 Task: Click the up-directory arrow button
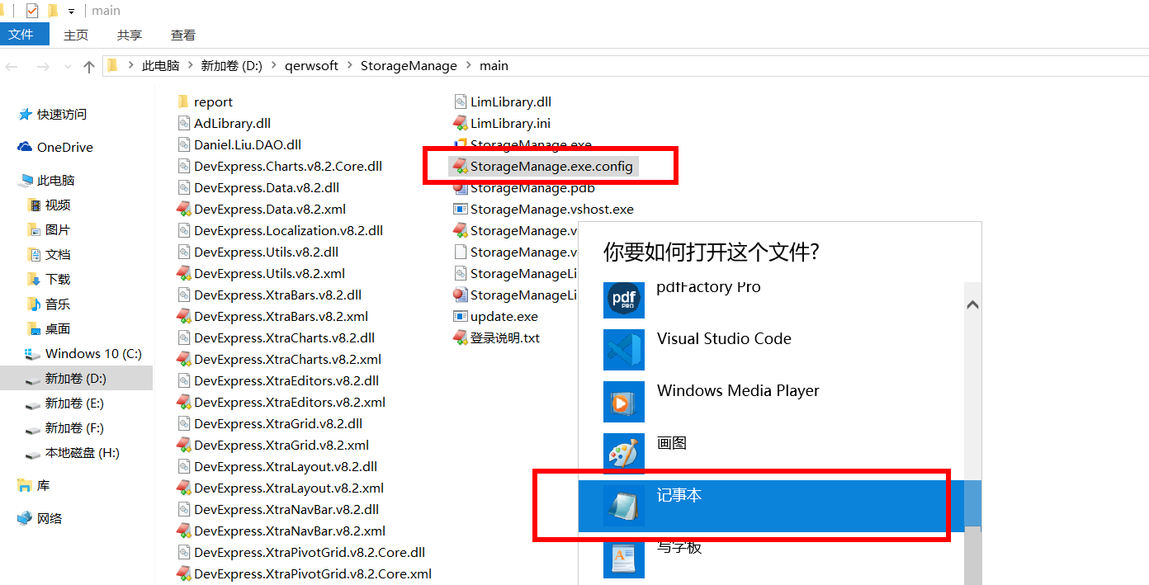[89, 66]
